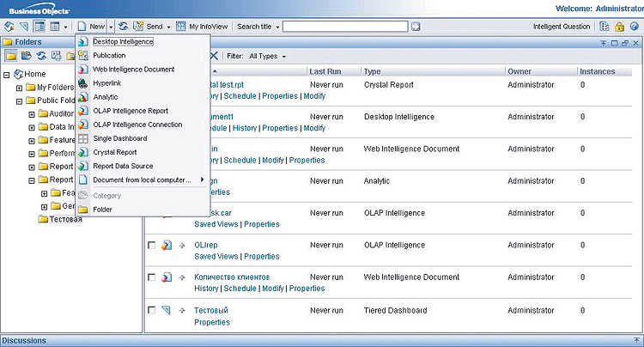This screenshot has width=644, height=347.
Task: Expand the Data In folder node
Action: click(x=32, y=128)
